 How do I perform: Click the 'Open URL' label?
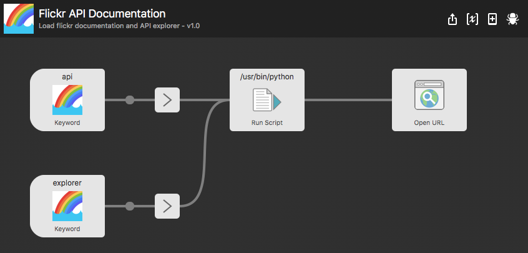429,122
